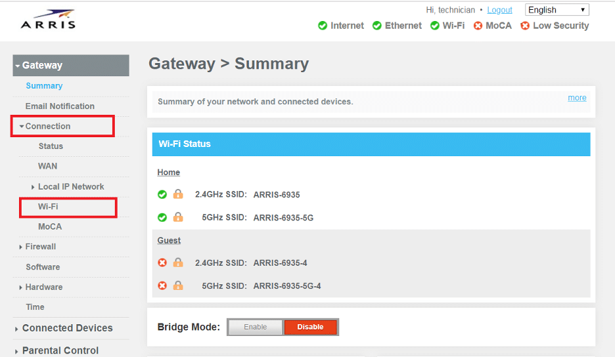Screen dimensions: 615x357
Task: Open the Home Wi-Fi network link
Action: [169, 173]
